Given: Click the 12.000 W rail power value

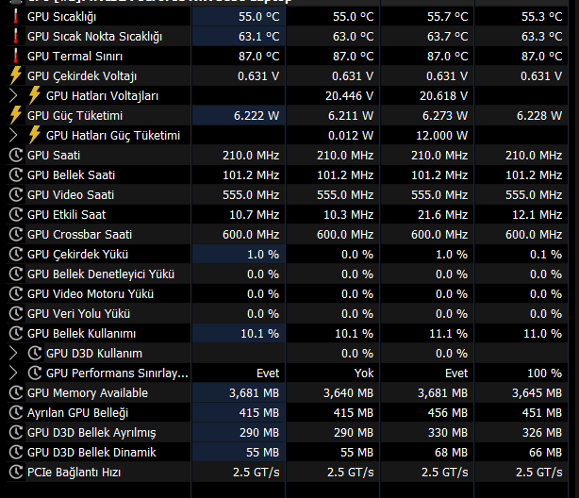Looking at the screenshot, I should [442, 136].
